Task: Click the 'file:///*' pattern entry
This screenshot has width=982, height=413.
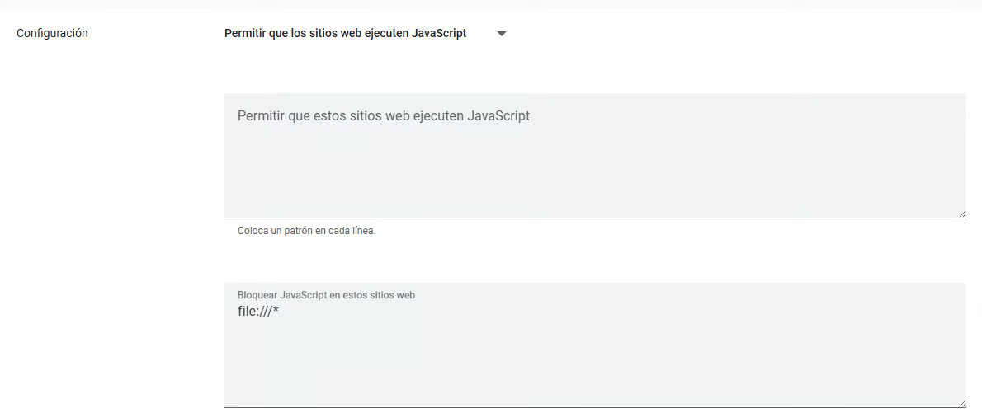Action: click(257, 312)
